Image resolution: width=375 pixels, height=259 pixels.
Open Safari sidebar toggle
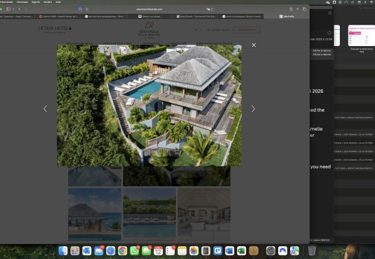(9, 9)
